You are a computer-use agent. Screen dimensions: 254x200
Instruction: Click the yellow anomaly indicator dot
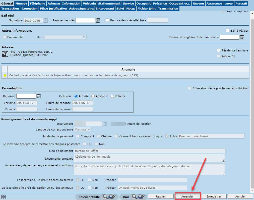[5, 76]
